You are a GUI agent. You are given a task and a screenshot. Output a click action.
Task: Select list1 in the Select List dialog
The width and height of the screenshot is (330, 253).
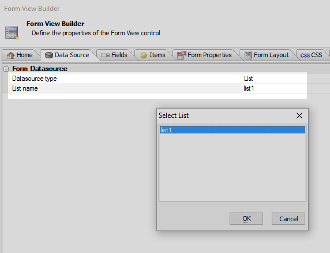point(232,130)
